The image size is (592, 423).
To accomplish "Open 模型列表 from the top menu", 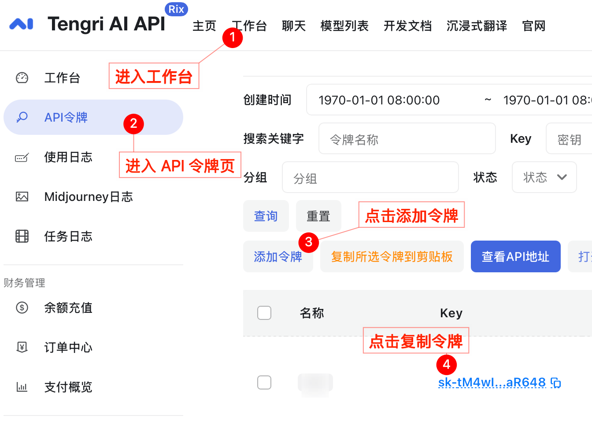I will click(344, 26).
